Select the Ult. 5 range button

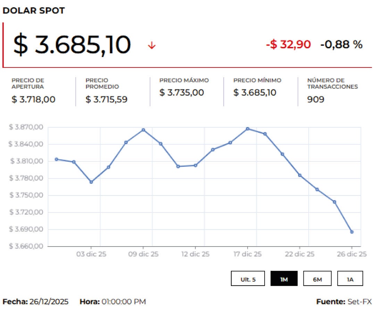(248, 279)
